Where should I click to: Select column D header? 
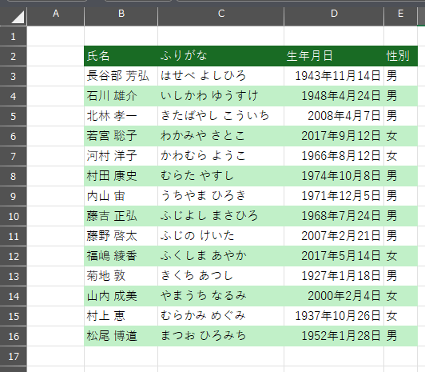334,16
